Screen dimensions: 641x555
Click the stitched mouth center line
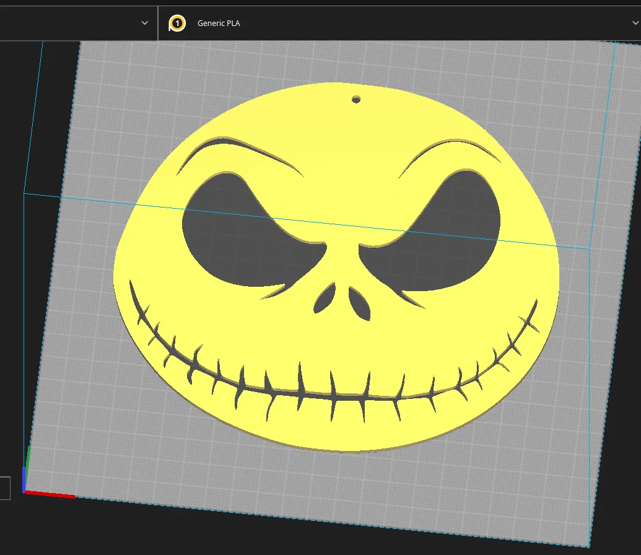pyautogui.click(x=347, y=396)
